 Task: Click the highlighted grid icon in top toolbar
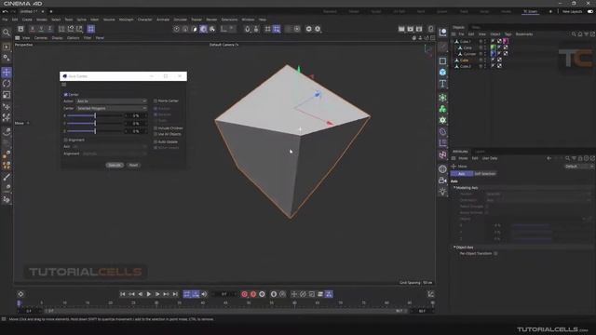click(91, 29)
